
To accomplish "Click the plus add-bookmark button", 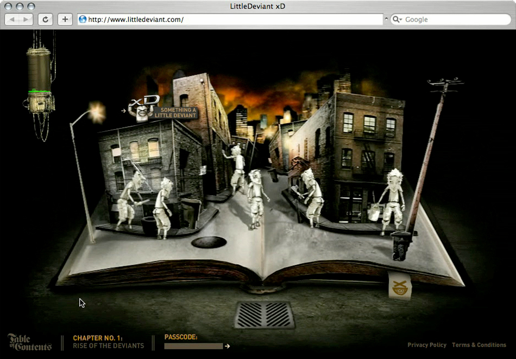I will coord(65,20).
